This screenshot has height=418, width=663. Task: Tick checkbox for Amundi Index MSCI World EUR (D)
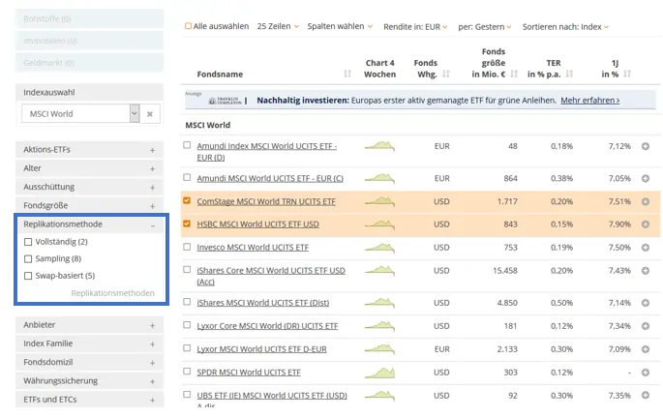187,145
